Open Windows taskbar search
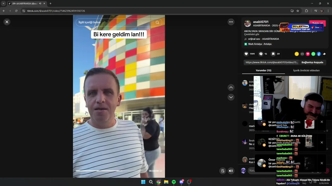This screenshot has width=332, height=186. point(151,182)
